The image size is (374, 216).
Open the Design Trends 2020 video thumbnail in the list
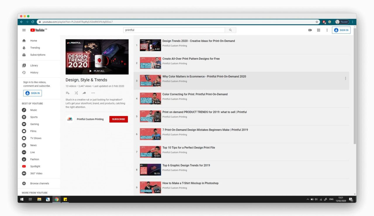tap(150, 45)
